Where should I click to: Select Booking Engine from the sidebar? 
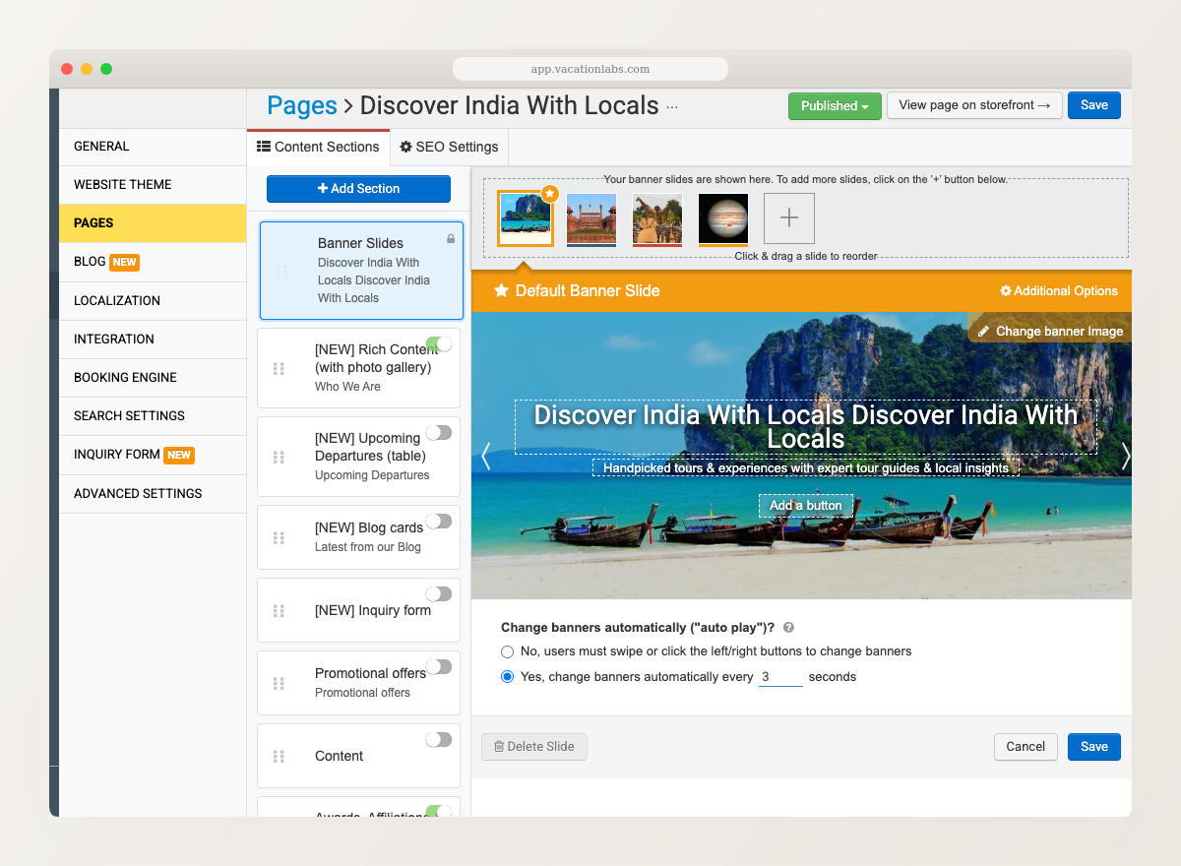click(126, 377)
